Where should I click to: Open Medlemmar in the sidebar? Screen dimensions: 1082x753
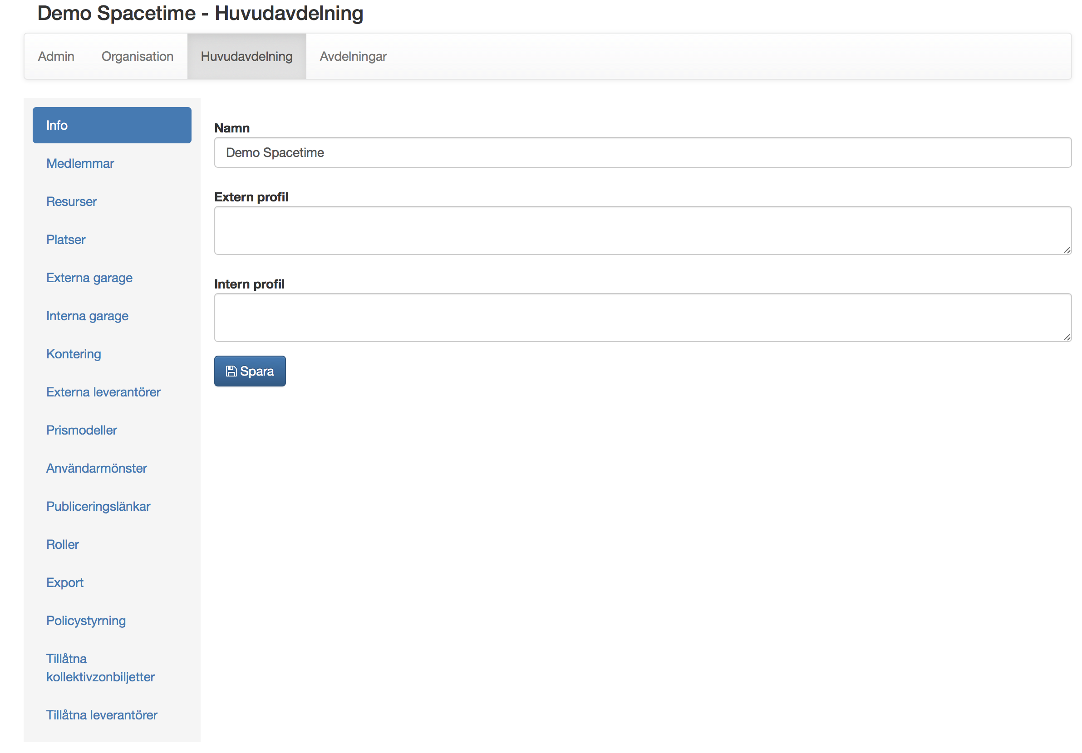tap(80, 163)
